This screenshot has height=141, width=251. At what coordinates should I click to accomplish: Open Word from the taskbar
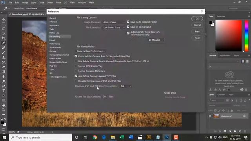point(131,137)
